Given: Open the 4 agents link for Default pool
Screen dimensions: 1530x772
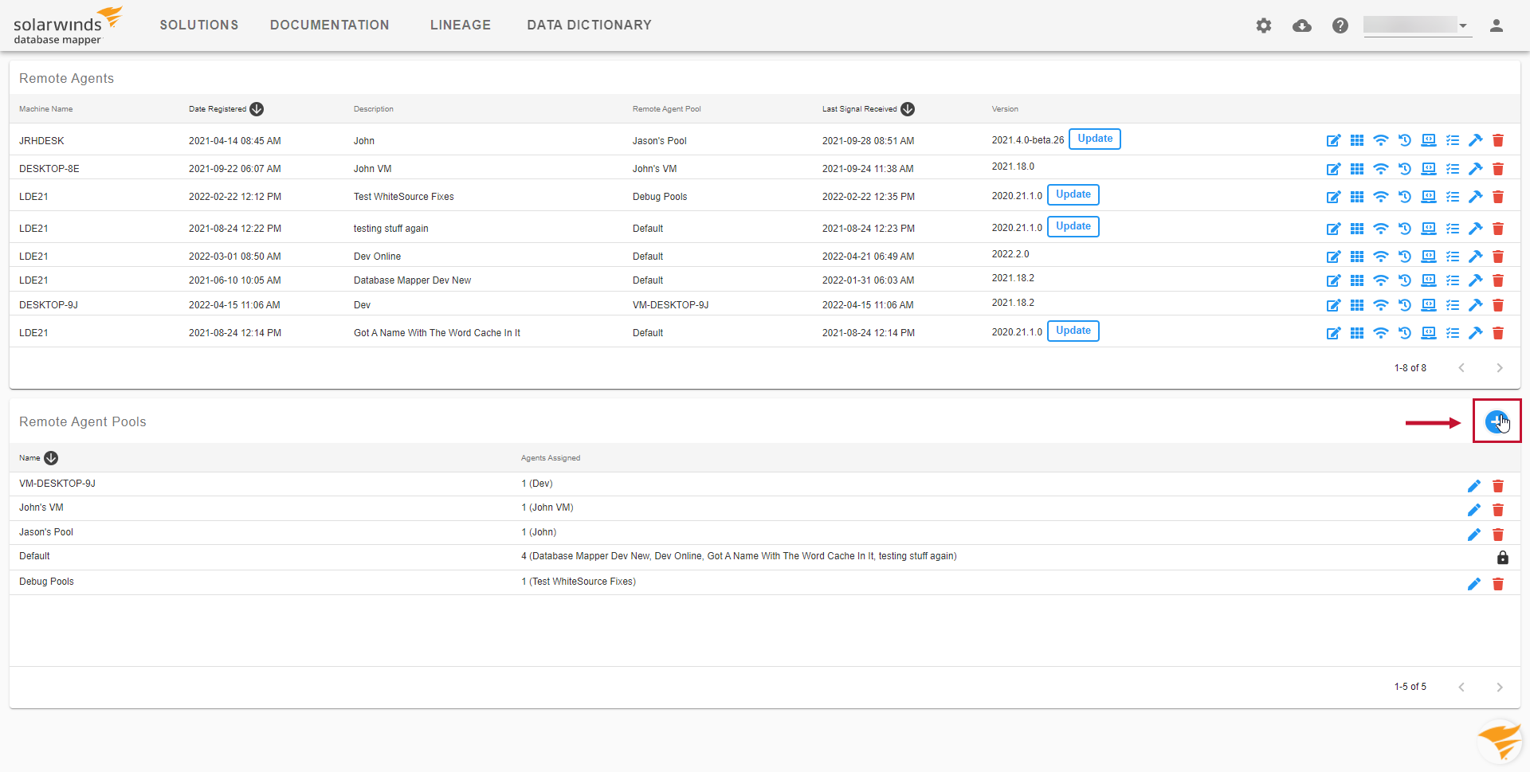Looking at the screenshot, I should tap(524, 556).
